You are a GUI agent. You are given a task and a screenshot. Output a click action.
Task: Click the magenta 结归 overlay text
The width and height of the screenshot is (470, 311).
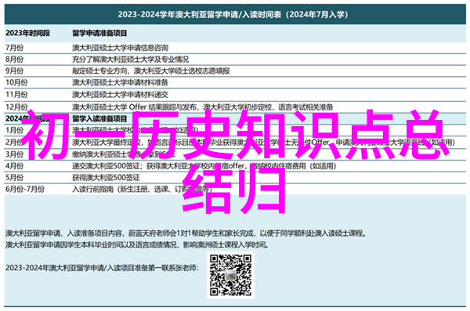coord(233,190)
